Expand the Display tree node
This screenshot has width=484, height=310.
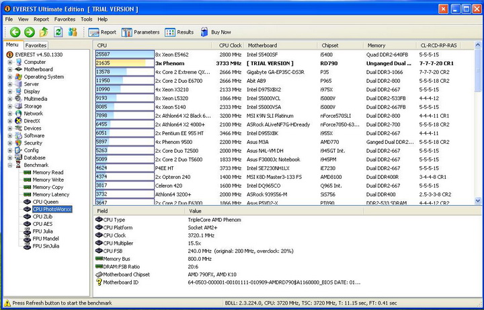tap(10, 91)
